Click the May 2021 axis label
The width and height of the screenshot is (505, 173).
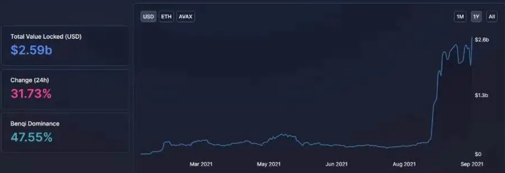click(x=269, y=164)
